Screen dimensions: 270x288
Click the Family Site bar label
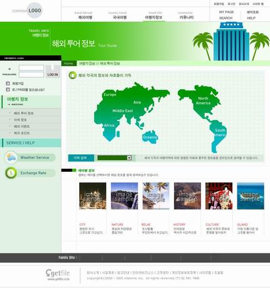(68, 257)
